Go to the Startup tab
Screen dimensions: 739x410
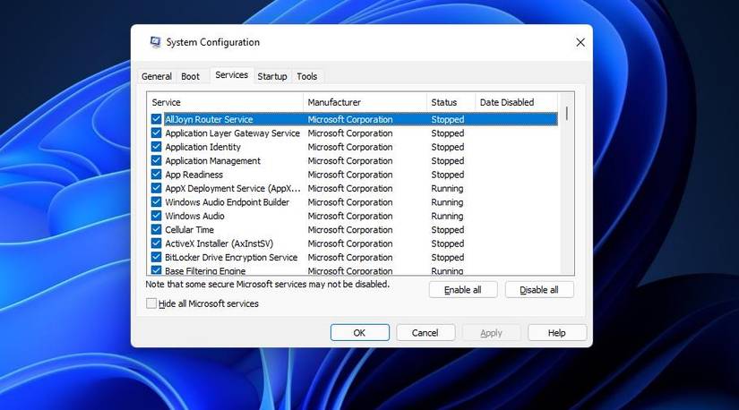(x=272, y=76)
